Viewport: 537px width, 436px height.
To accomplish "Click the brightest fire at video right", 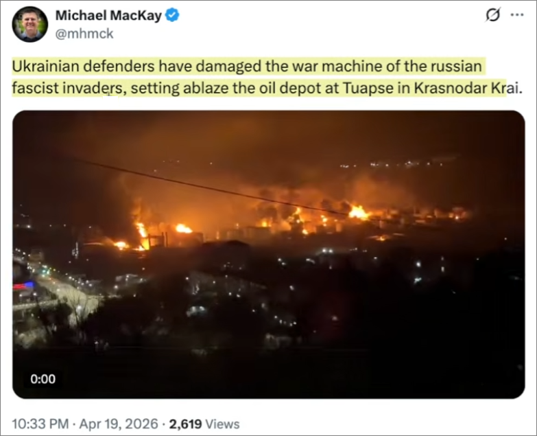I will tap(358, 213).
